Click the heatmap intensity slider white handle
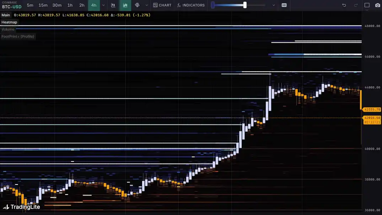 click(245, 5)
